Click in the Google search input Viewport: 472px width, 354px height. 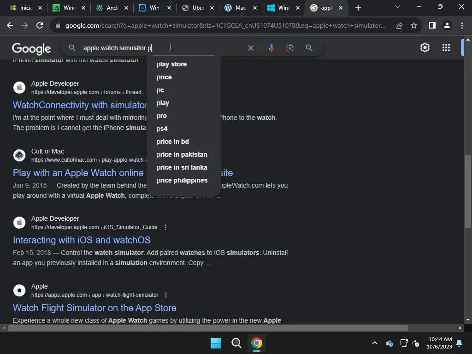[x=163, y=48]
